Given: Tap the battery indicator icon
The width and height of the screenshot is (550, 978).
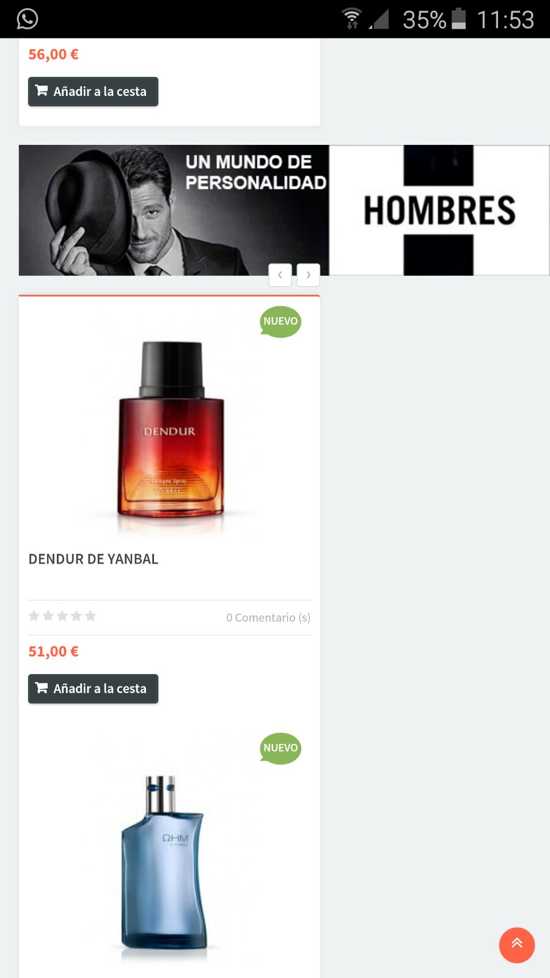Looking at the screenshot, I should tap(458, 18).
